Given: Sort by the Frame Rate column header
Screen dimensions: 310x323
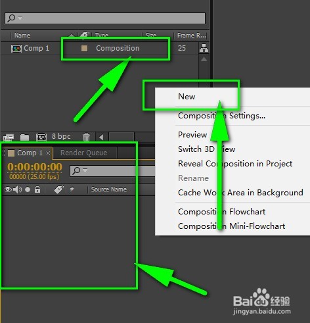Looking at the screenshot, I should tap(191, 36).
